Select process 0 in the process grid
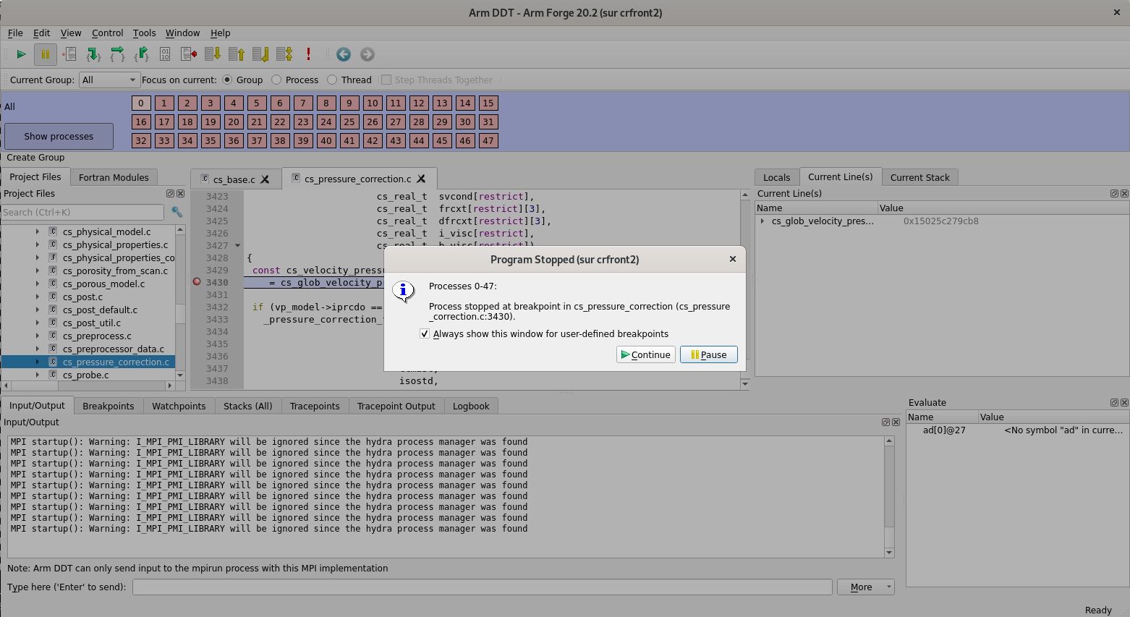The image size is (1130, 617). point(141,103)
